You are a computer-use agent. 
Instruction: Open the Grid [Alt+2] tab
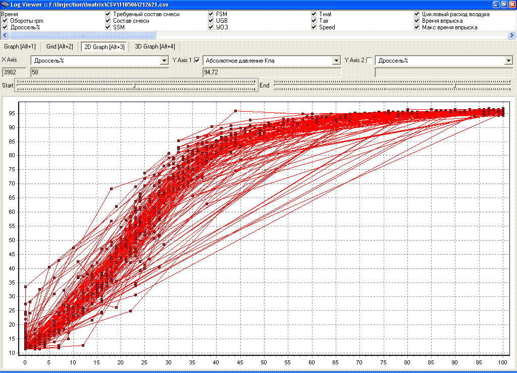[60, 46]
